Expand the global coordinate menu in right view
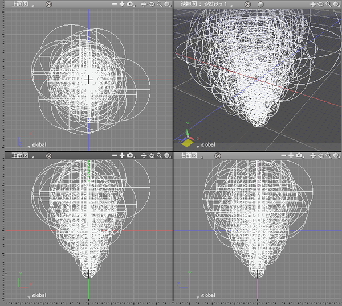This screenshot has width=342, height=306. coord(199,297)
